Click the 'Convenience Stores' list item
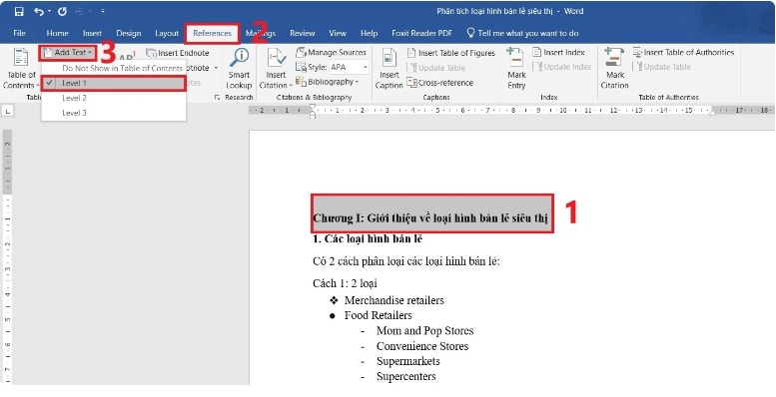Screen dimensions: 776x397 422,346
